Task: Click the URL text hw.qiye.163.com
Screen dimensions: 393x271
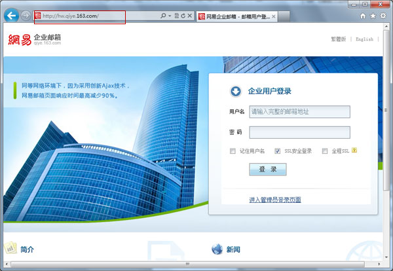Action: point(71,16)
